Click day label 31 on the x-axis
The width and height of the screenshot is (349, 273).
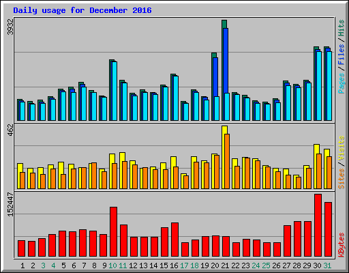click(x=327, y=265)
